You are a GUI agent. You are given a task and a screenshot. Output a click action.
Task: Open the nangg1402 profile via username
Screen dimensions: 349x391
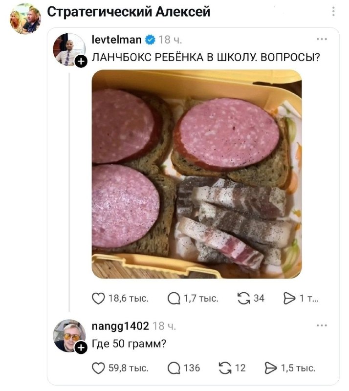120,326
